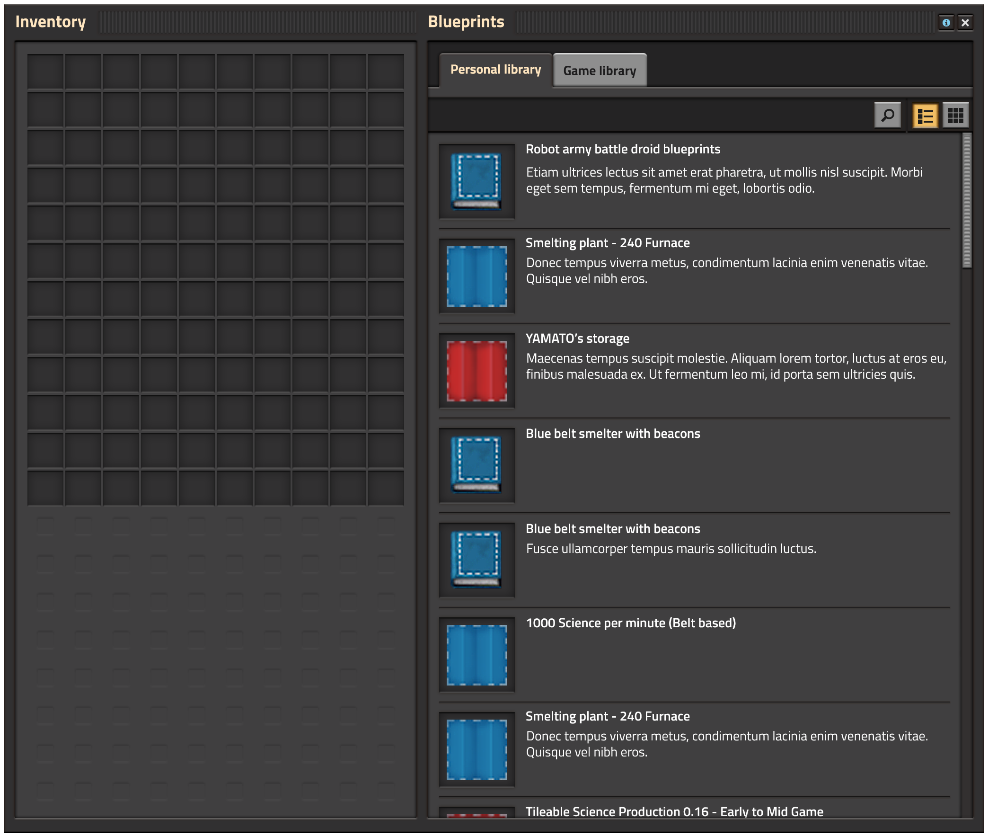
Task: Click the Inventory panel title
Action: tap(50, 22)
